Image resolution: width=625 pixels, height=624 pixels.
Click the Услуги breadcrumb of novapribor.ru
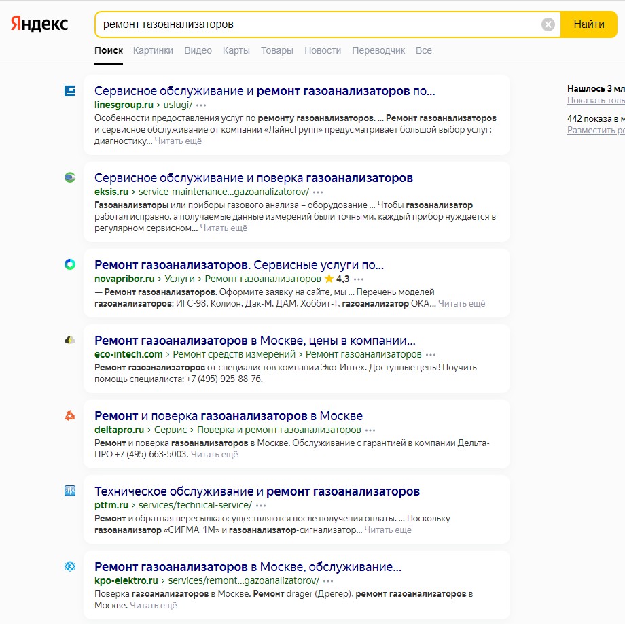(x=180, y=279)
